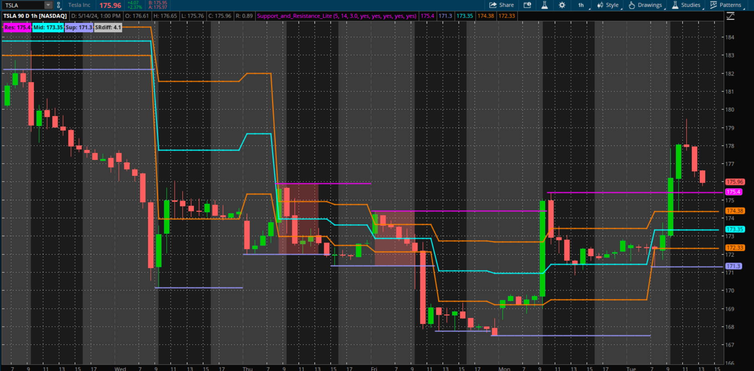Click the 167 price level on axis
The image size is (754, 371).
point(730,345)
